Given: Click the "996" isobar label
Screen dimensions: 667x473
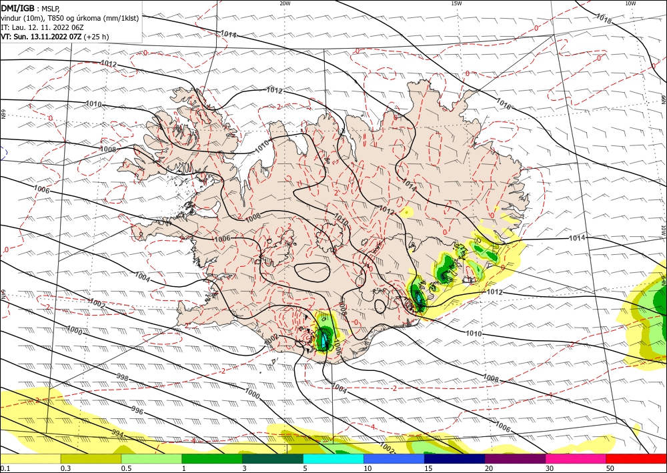Looking at the screenshot, I should coord(137,411).
